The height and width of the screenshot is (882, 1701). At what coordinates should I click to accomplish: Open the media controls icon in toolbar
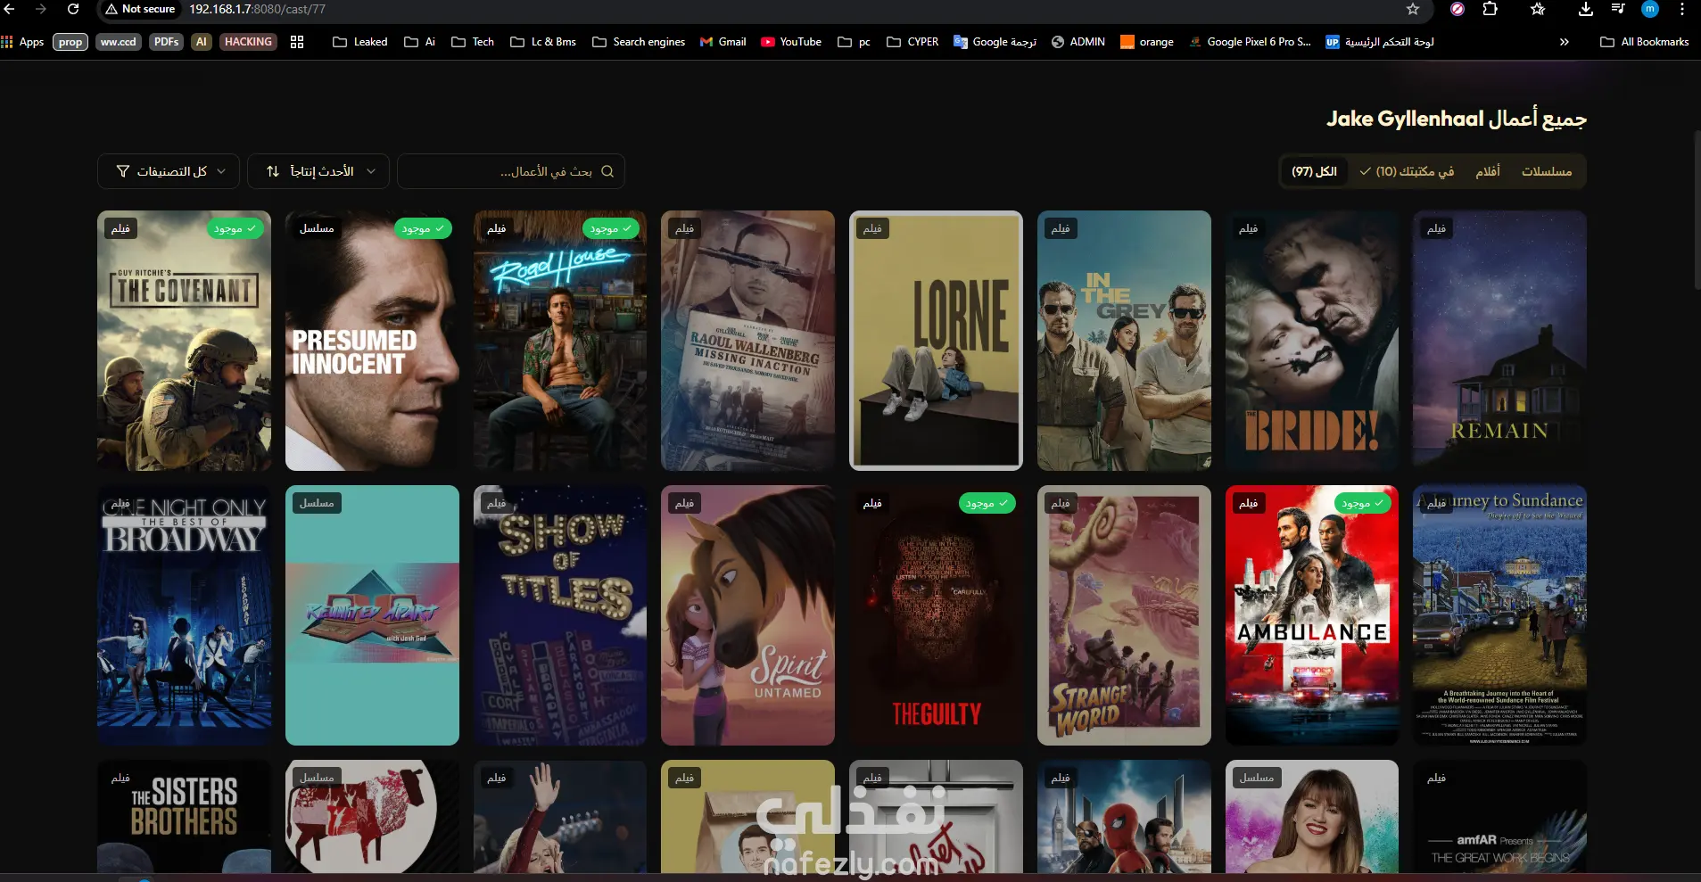(x=1617, y=9)
